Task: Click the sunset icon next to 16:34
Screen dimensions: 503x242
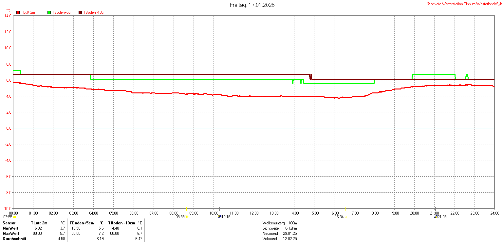Action: tap(346, 217)
